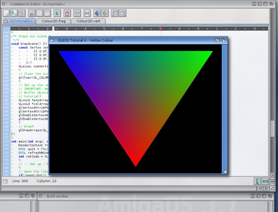278x212 pixels.
Task: Click the 'Column: 23' status text
Action: (47, 181)
